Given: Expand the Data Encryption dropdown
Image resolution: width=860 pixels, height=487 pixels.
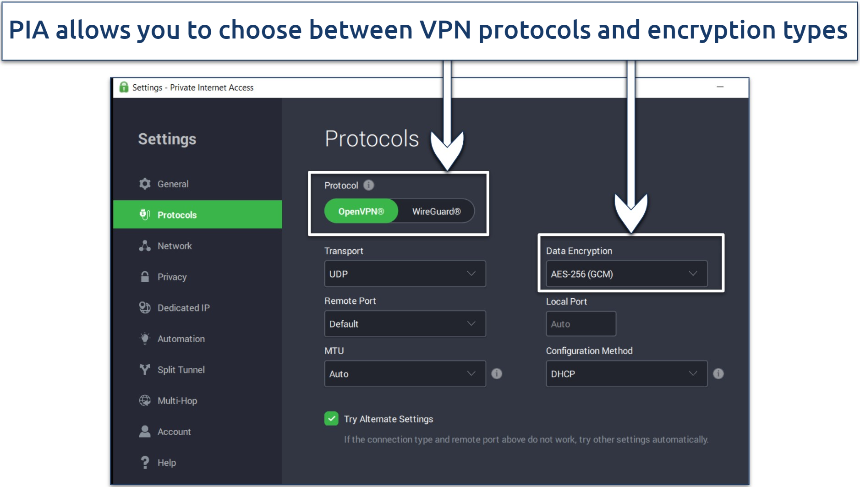Looking at the screenshot, I should pyautogui.click(x=626, y=274).
